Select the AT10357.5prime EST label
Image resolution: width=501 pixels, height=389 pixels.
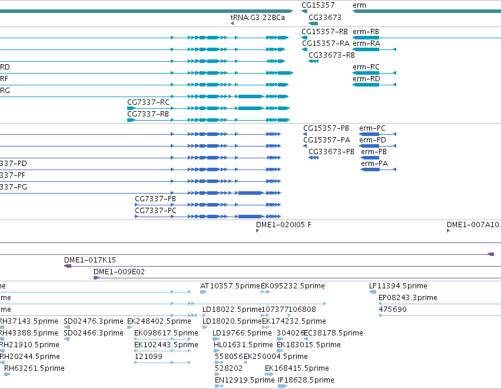click(230, 286)
